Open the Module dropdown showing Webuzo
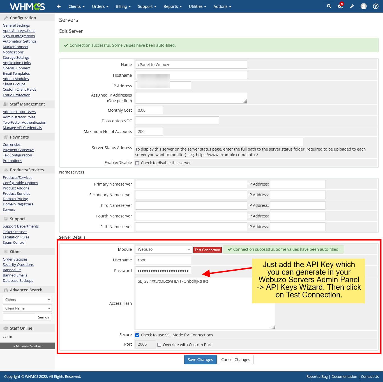Viewport: 383px width, 382px height. coord(163,249)
